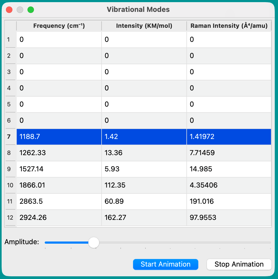This screenshot has height=279, width=278.
Task: Sort by Frequency column header
Action: click(59, 26)
